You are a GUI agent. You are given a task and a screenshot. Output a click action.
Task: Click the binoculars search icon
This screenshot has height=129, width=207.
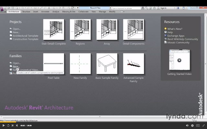(x=143, y=8)
